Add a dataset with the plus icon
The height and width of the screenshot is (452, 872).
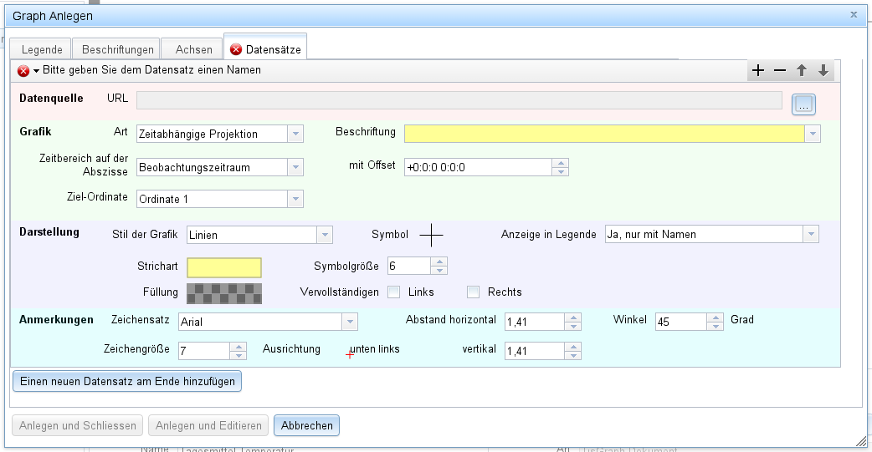click(758, 70)
